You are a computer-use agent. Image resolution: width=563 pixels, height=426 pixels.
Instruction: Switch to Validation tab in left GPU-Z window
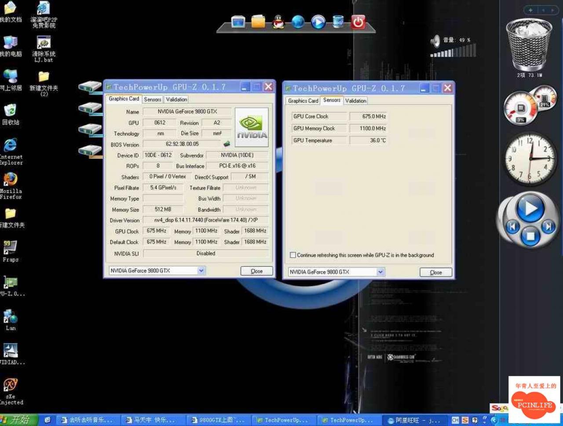tap(176, 99)
